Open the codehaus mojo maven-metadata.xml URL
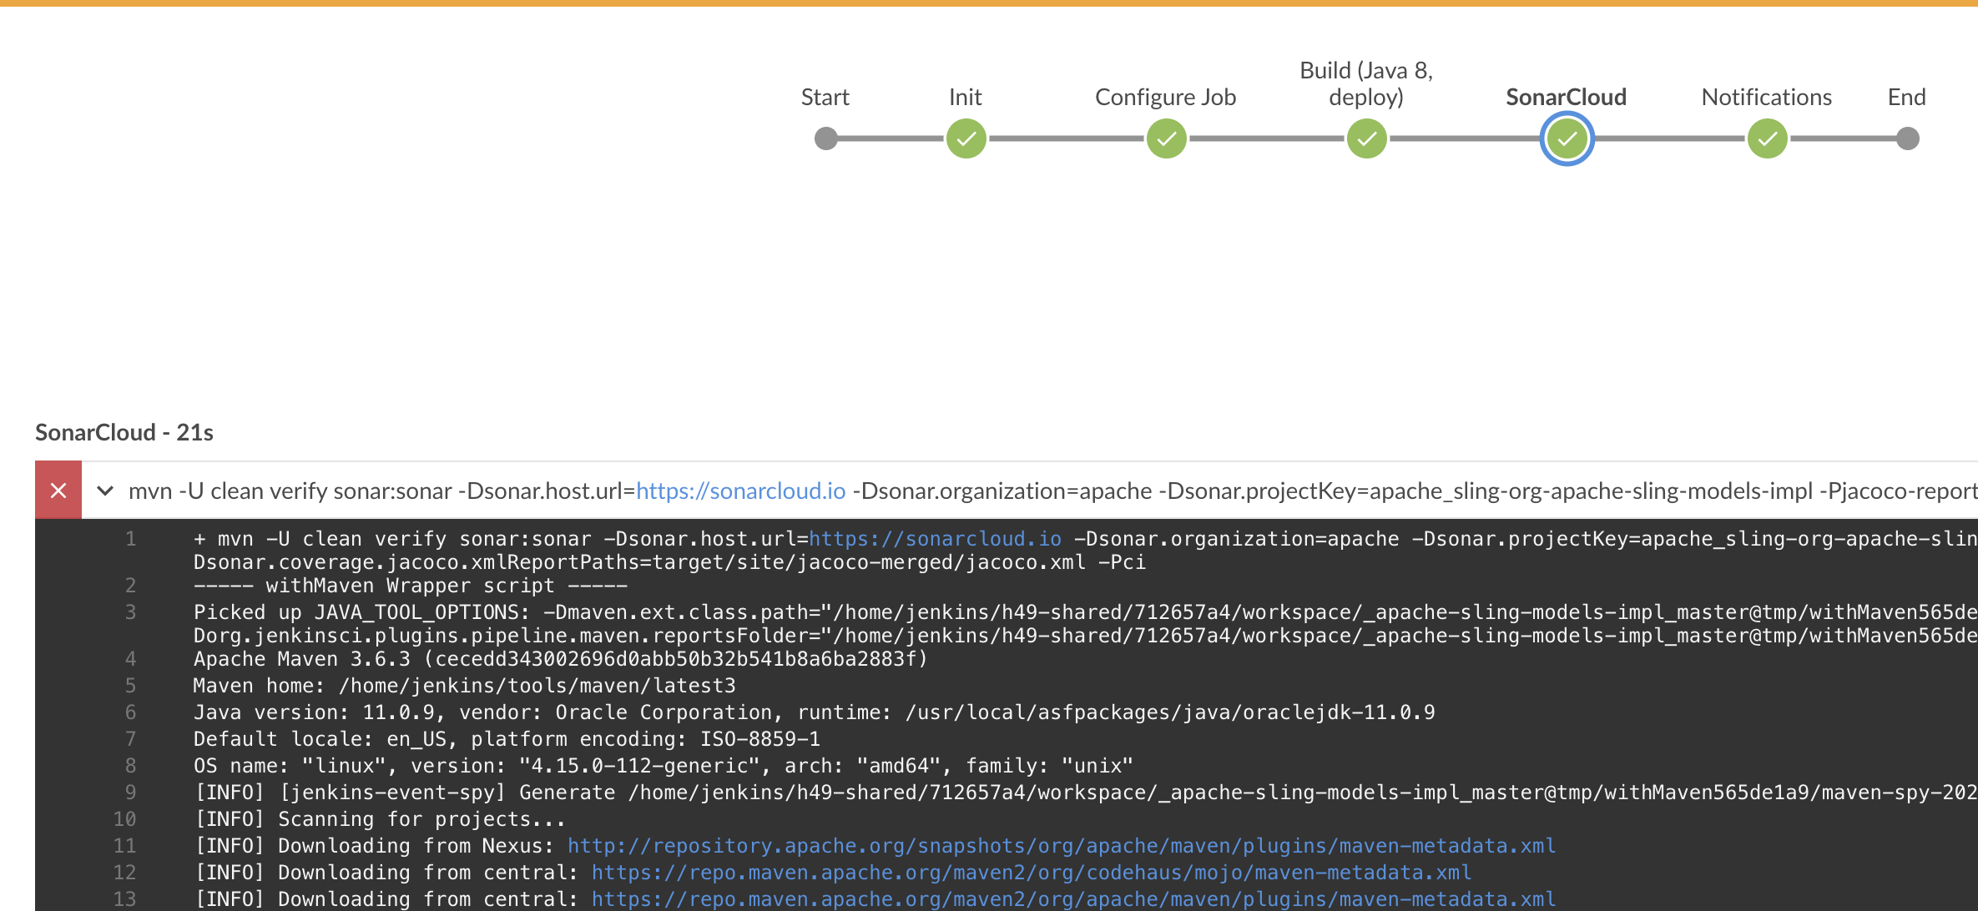1978x911 pixels. coord(1031,873)
